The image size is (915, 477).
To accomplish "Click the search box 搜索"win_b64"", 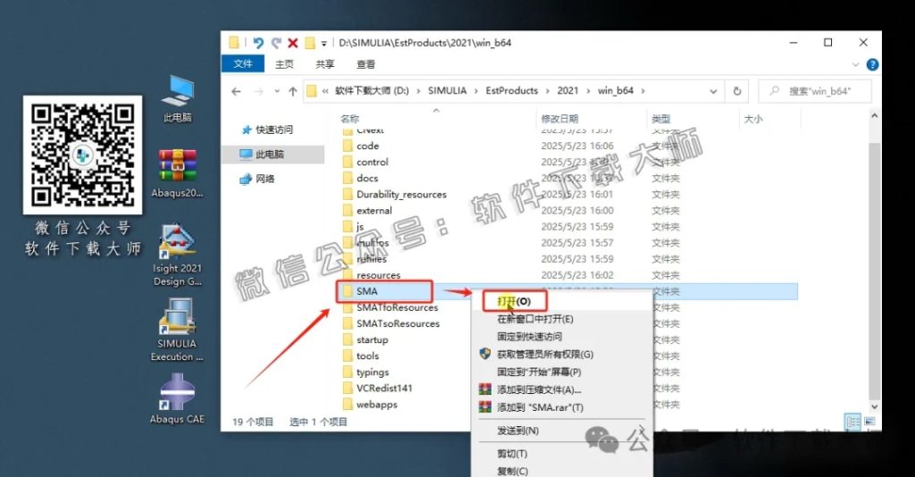I will pyautogui.click(x=815, y=91).
